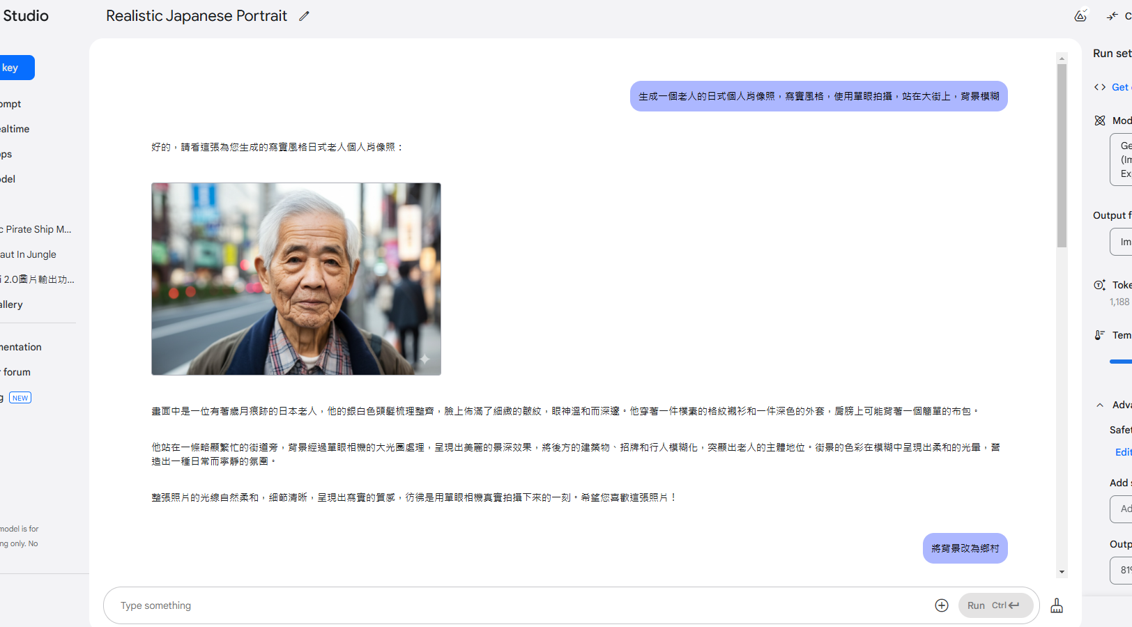Click the first user prompt bubble
Screen dimensions: 1132x627
pos(819,96)
